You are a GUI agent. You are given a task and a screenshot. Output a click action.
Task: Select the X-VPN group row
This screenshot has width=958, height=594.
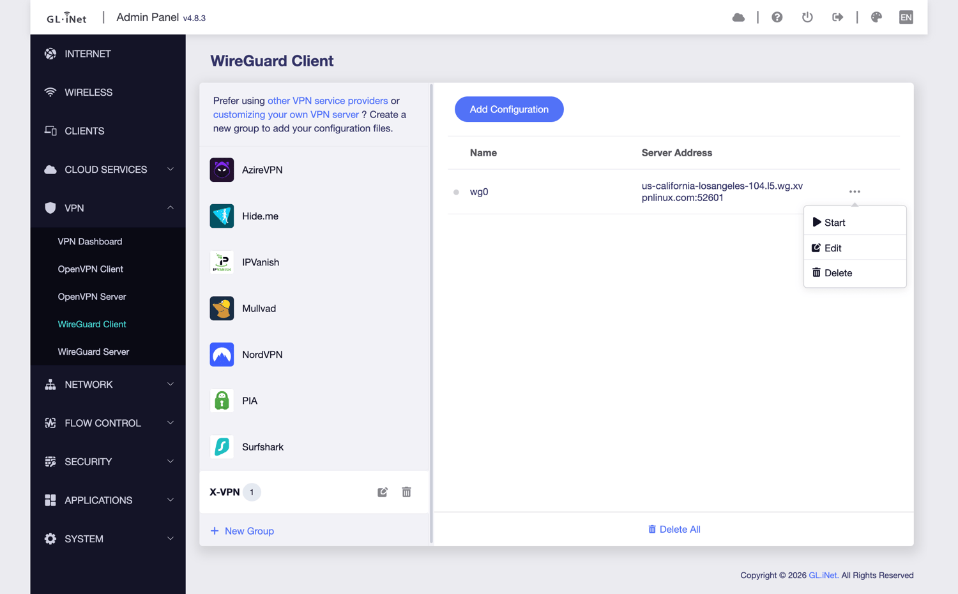click(x=314, y=492)
